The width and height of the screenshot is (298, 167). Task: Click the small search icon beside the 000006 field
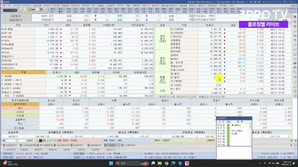tap(37, 141)
